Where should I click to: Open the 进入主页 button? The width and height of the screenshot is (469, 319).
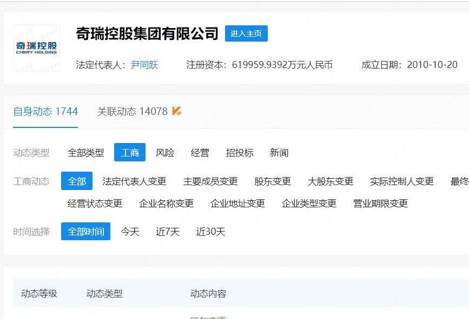[x=246, y=33]
